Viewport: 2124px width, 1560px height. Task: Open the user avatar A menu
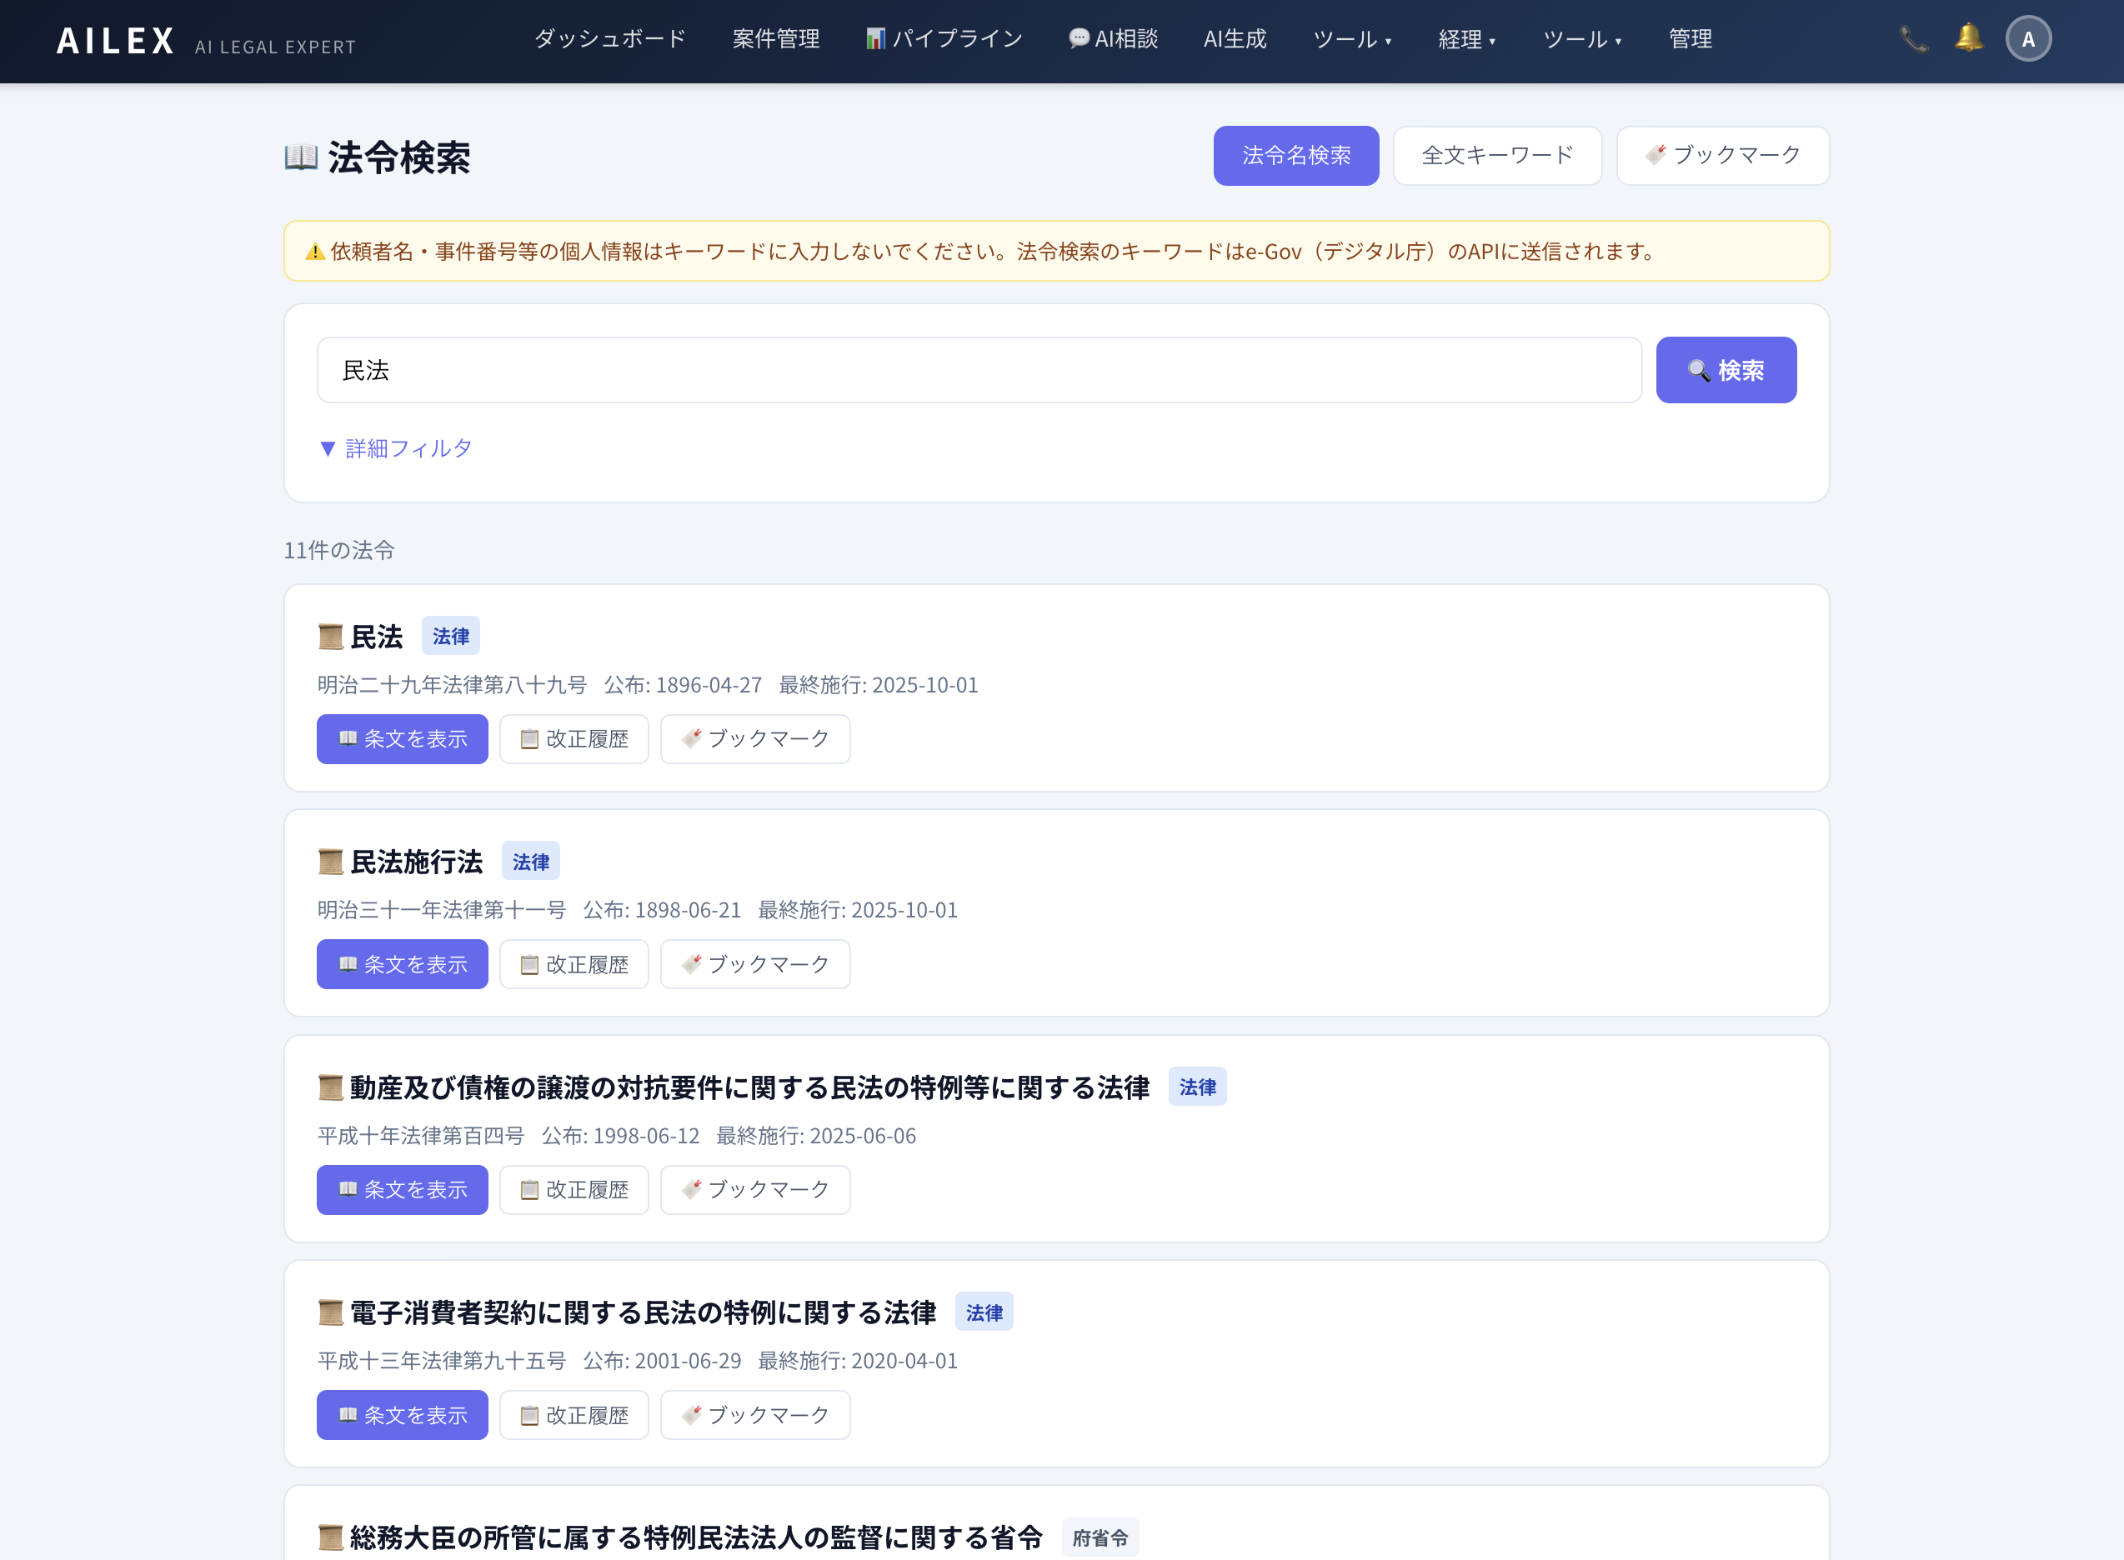click(2027, 38)
